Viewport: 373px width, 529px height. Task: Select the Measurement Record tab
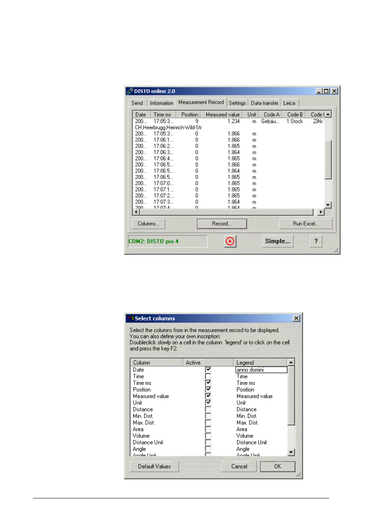point(201,102)
